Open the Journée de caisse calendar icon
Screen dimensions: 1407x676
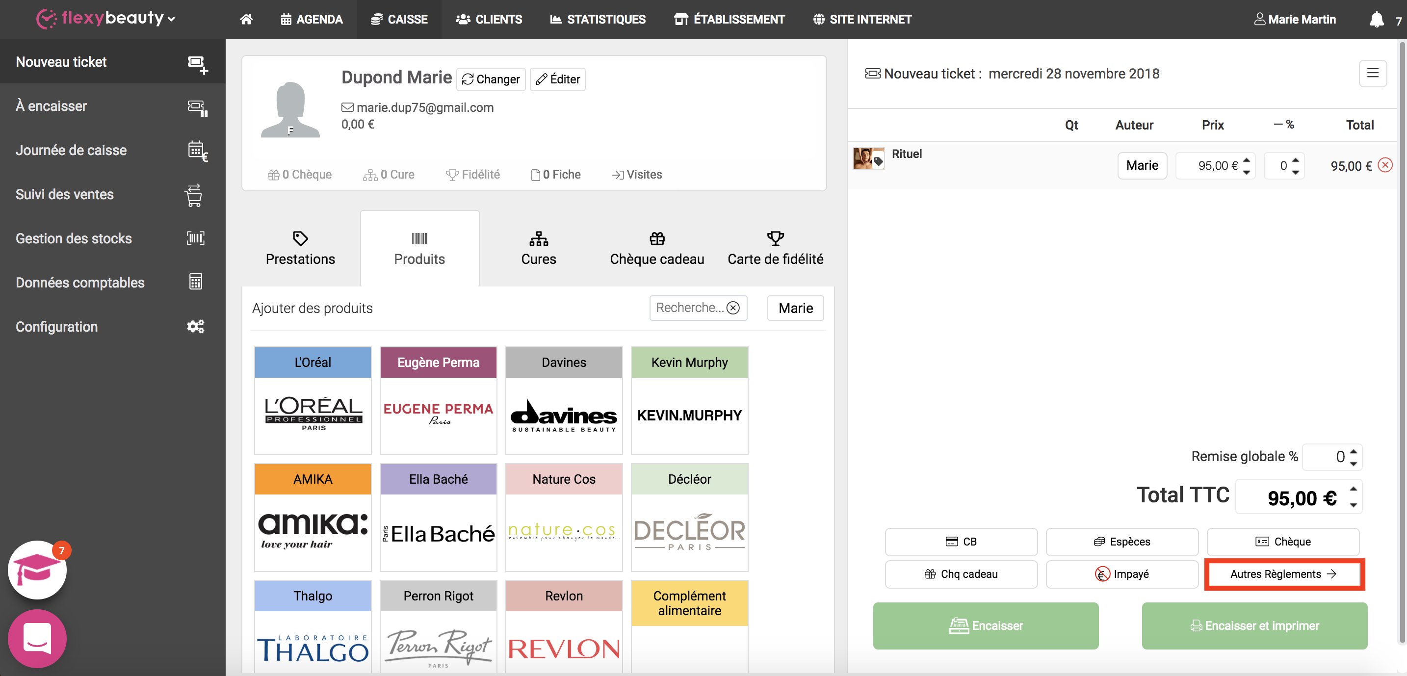point(197,151)
